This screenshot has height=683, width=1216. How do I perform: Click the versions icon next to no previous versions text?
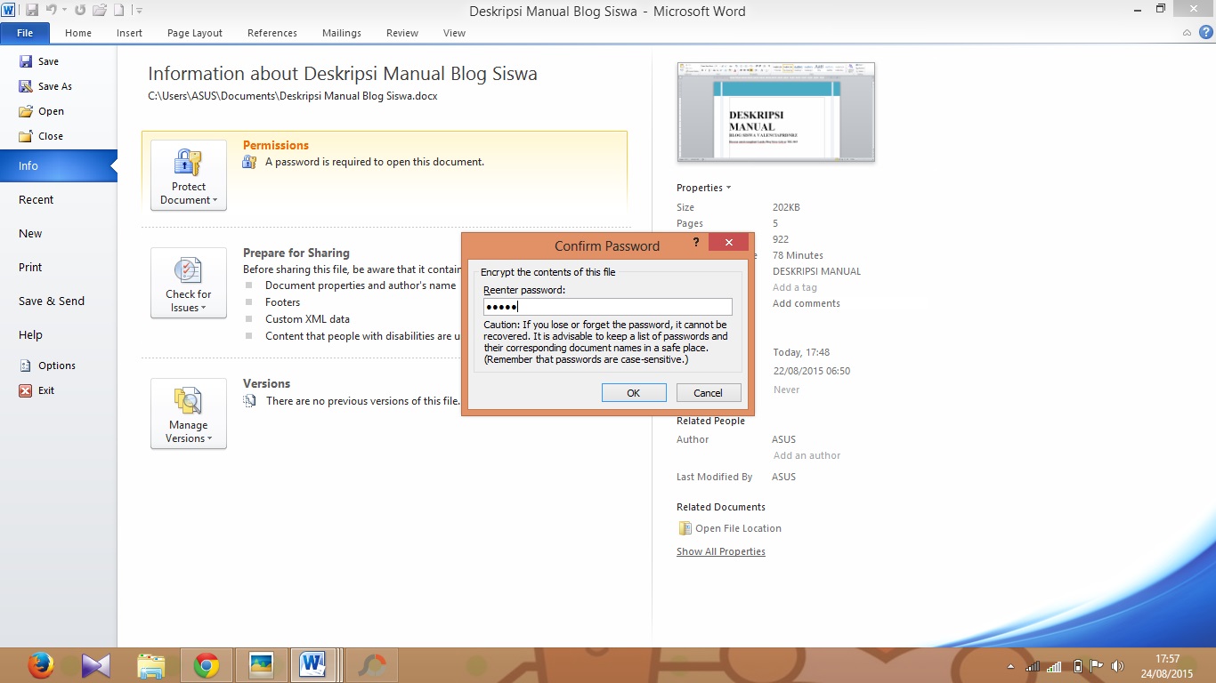(x=250, y=401)
